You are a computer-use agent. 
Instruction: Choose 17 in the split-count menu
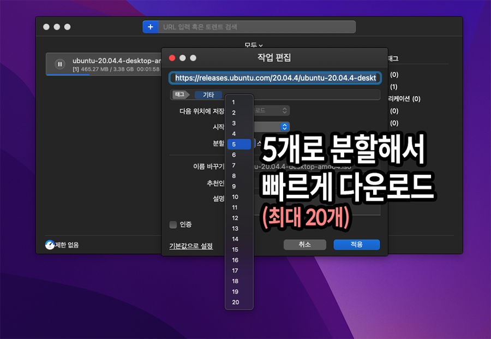pyautogui.click(x=239, y=270)
